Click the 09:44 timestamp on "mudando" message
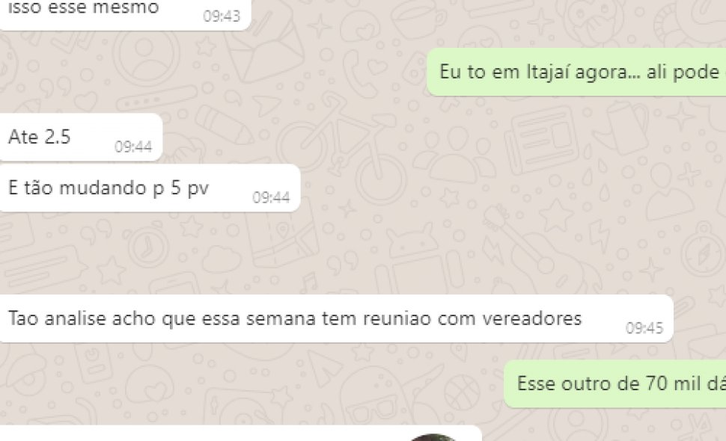The height and width of the screenshot is (441, 726). pos(271,197)
